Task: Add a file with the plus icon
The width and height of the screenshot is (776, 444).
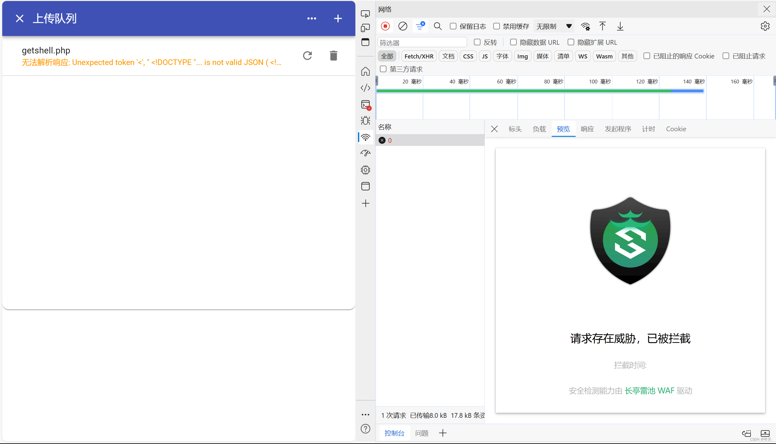Action: pyautogui.click(x=338, y=18)
